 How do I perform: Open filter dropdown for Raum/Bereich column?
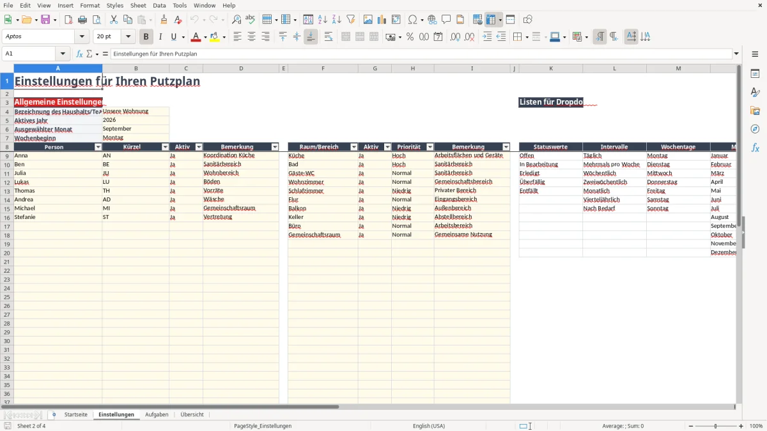pyautogui.click(x=353, y=147)
